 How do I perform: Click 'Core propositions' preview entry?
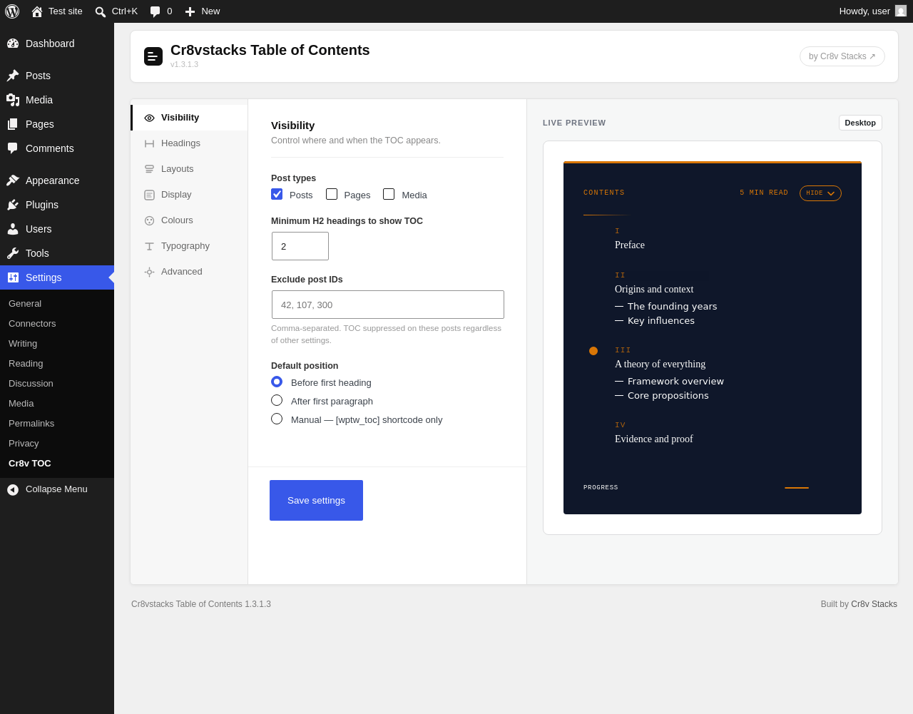(x=668, y=396)
